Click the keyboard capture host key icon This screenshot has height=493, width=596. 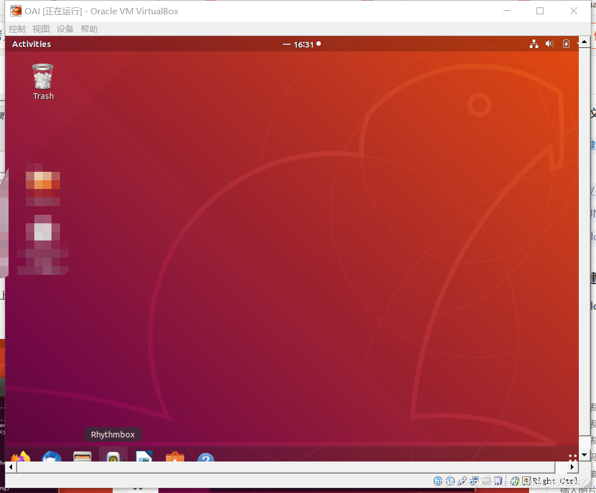[526, 481]
